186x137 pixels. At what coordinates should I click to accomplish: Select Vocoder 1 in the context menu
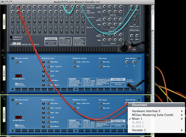tap(156, 130)
